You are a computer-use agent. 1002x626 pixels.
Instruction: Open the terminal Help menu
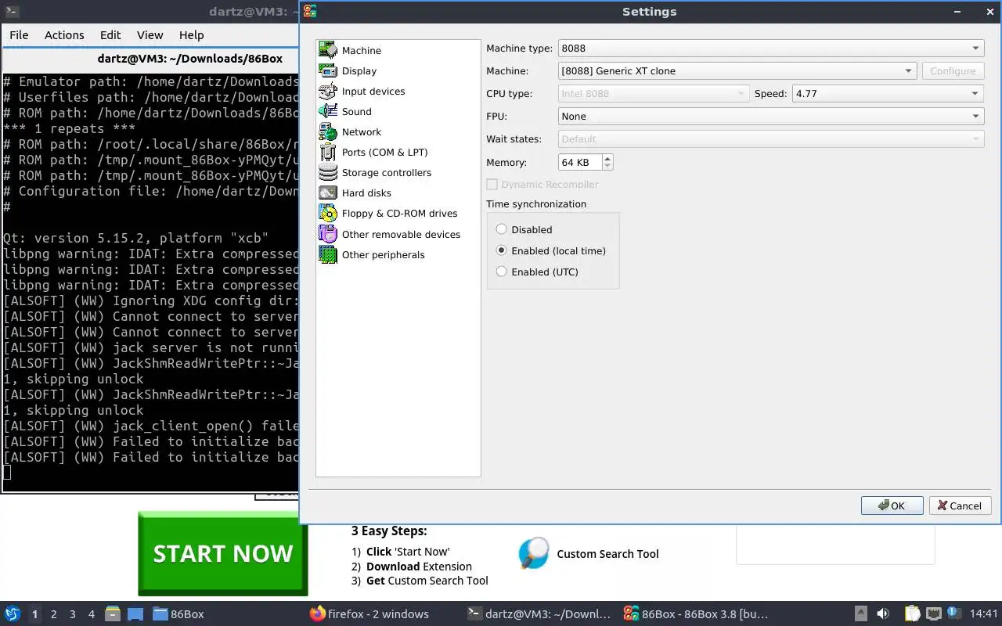tap(191, 35)
